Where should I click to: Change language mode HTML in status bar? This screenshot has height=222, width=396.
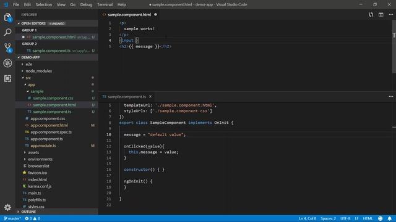[x=368, y=218]
